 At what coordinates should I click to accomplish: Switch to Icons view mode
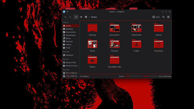(x=76, y=17)
